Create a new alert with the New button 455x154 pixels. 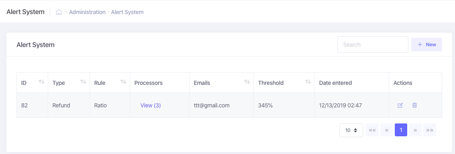(x=426, y=45)
